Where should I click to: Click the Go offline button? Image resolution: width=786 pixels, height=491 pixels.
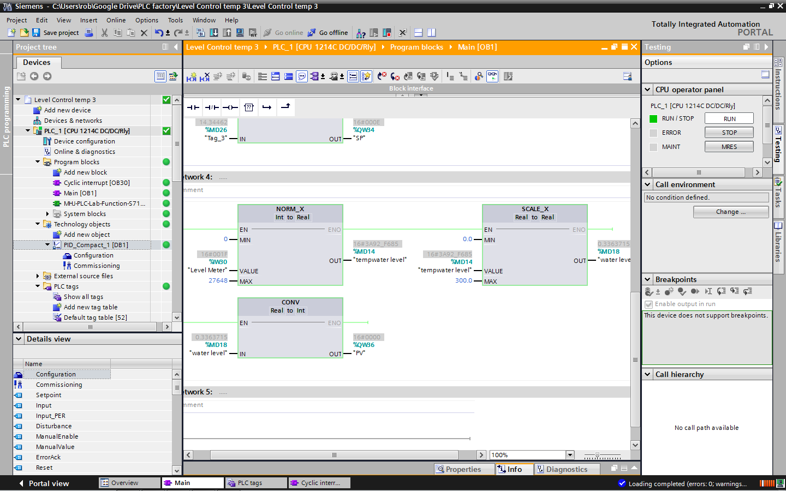tap(327, 33)
